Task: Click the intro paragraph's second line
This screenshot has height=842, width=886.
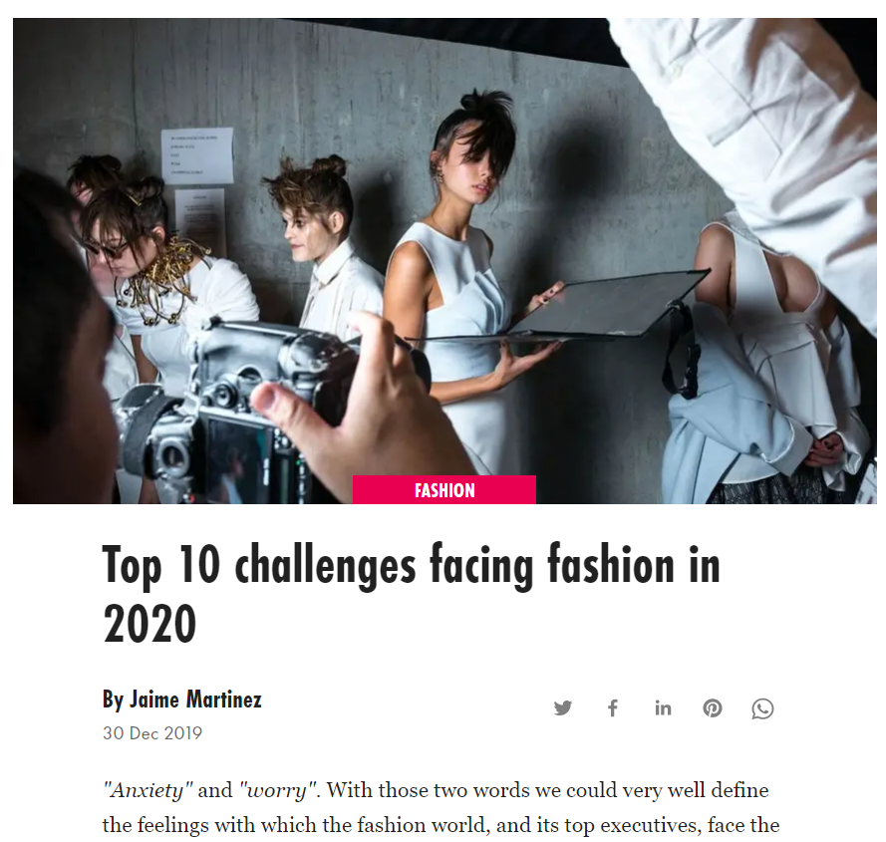Action: [x=441, y=825]
